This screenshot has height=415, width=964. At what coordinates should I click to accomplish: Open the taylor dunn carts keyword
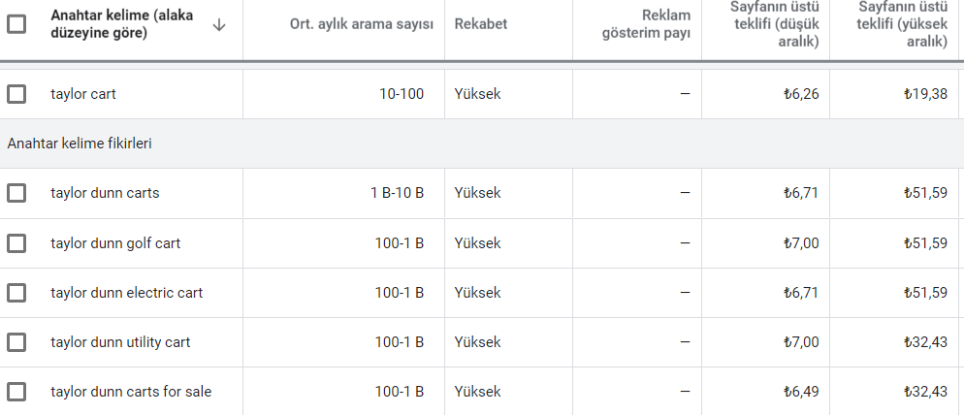coord(105,193)
